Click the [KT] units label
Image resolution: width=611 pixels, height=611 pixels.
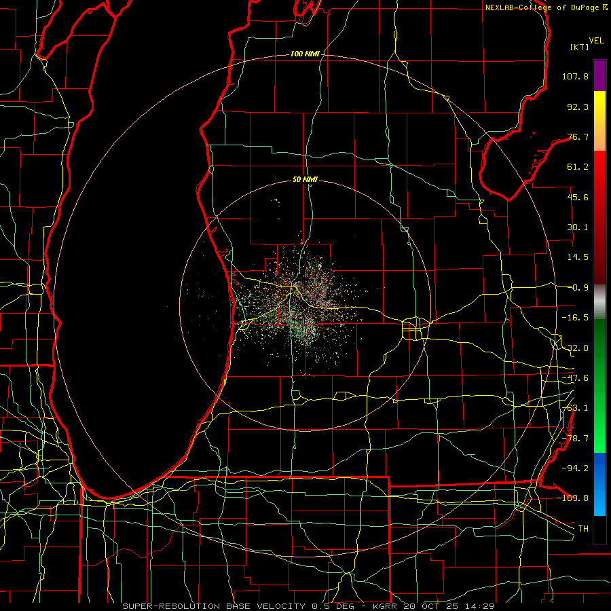579,47
